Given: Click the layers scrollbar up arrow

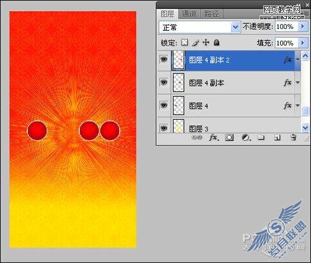Looking at the screenshot, I should 305,56.
